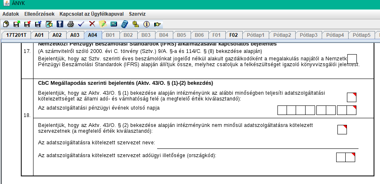Open the Kapcsolat az Ügyfélkapuval menu
Image resolution: width=380 pixels, height=184 pixels.
tap(91, 14)
